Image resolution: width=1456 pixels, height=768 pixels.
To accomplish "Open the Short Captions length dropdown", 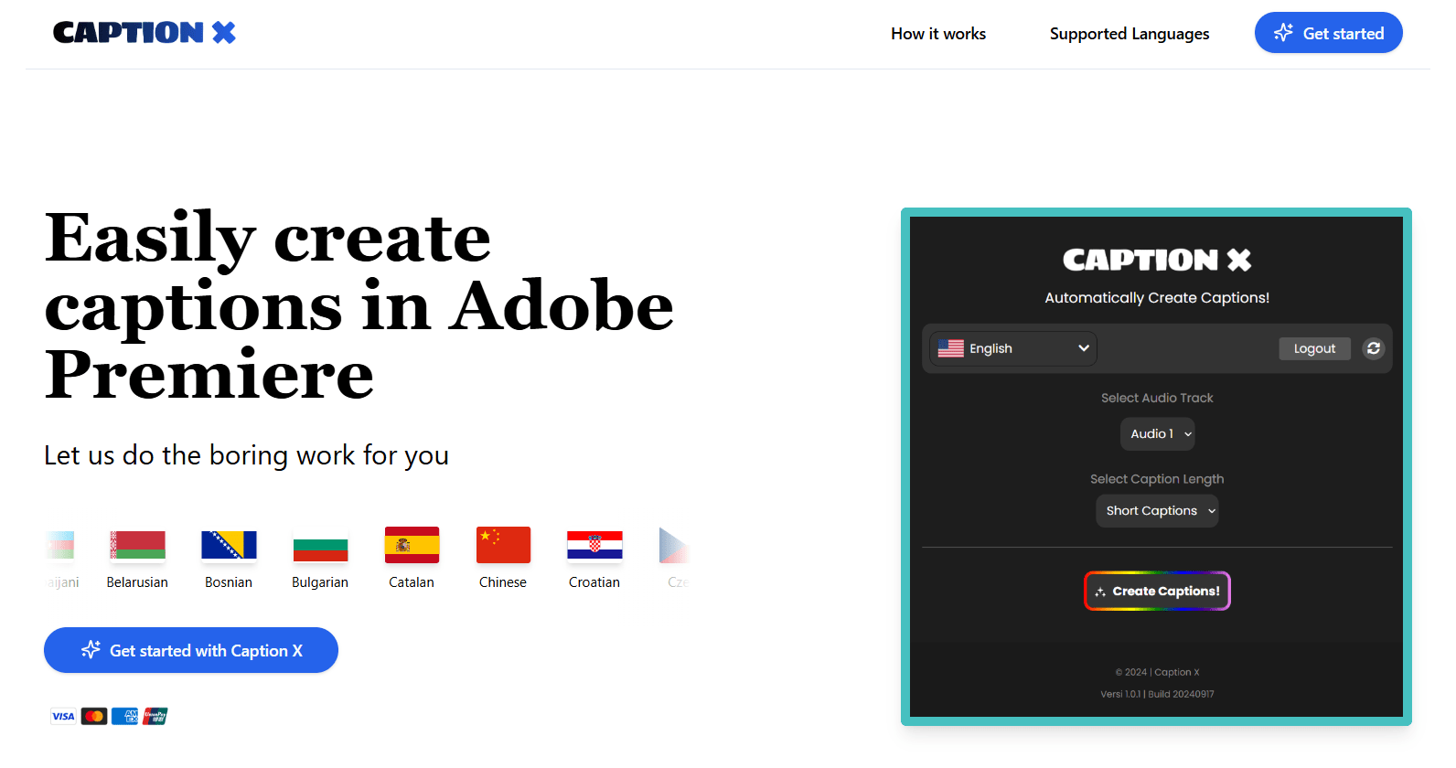I will click(x=1157, y=511).
